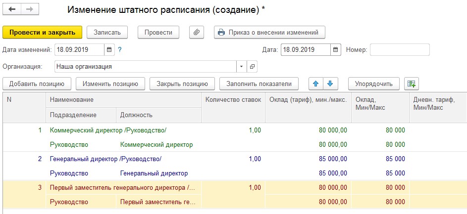Click Добавить позицию button

click(x=37, y=84)
